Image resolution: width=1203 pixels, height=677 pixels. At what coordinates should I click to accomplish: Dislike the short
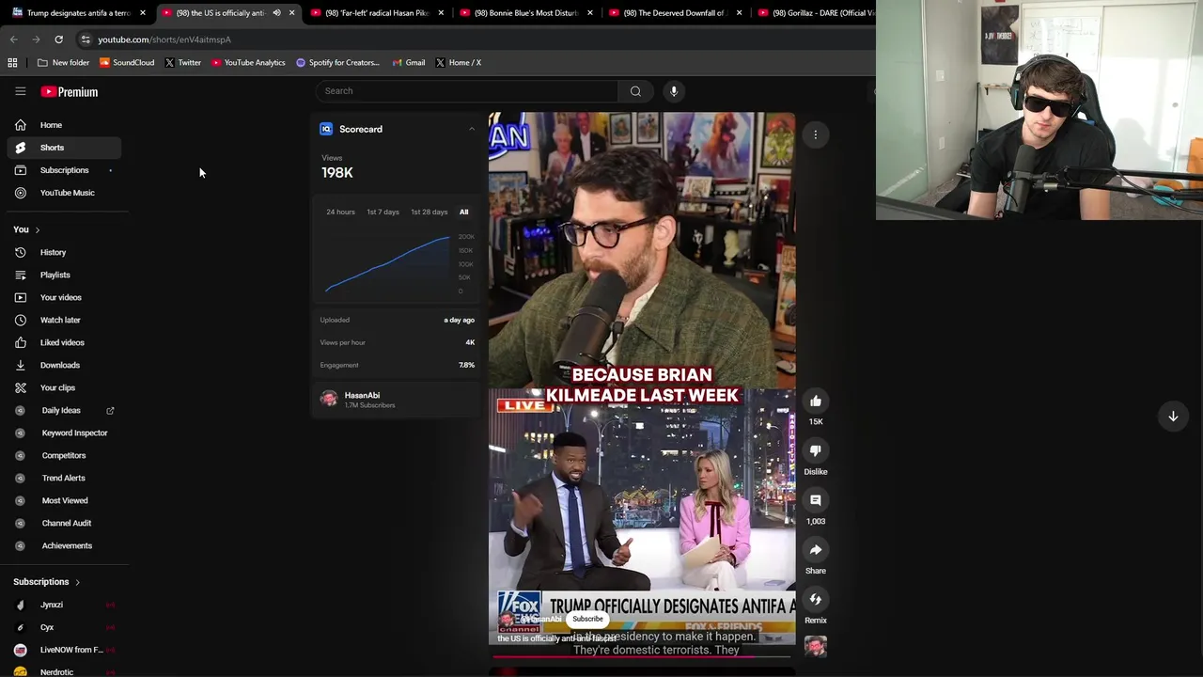coord(816,450)
